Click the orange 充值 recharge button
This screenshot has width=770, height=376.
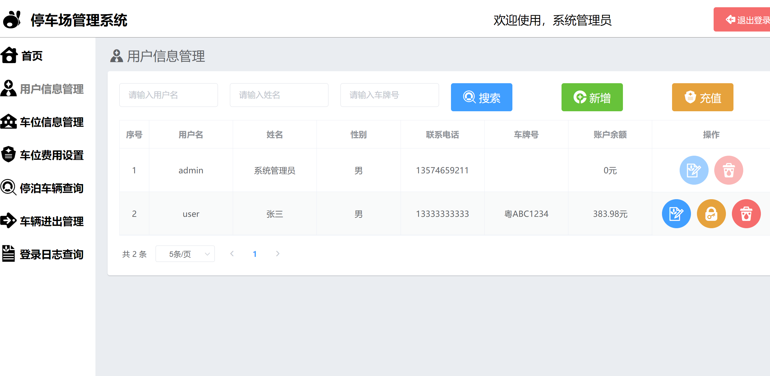(703, 97)
